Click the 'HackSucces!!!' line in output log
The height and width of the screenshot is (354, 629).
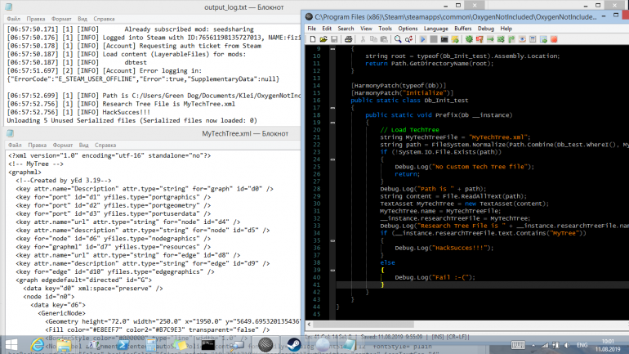point(78,112)
